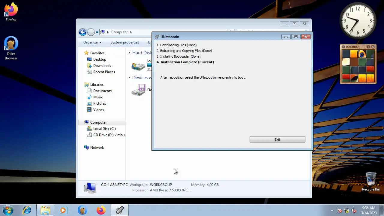Image resolution: width=384 pixels, height=216 pixels.
Task: Minimize the UNetbootin window
Action: pos(286,37)
